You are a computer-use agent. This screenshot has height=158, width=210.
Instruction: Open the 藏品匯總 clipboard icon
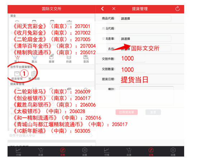tap(34, 74)
